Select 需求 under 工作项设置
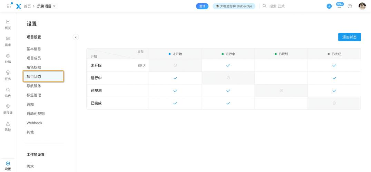This screenshot has width=371, height=172. [x=30, y=166]
